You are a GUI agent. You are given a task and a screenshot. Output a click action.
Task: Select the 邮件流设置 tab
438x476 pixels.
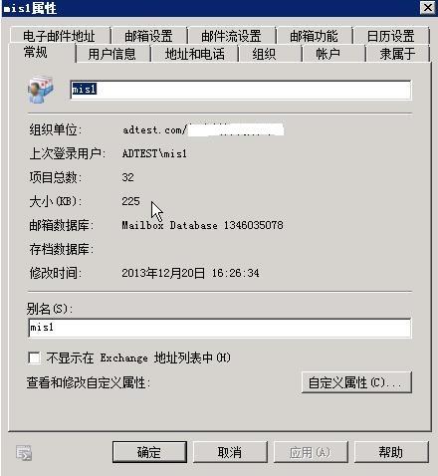point(231,35)
